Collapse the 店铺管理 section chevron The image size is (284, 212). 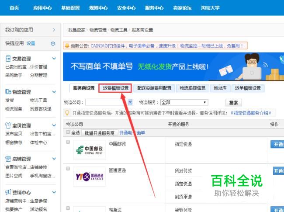click(x=54, y=159)
